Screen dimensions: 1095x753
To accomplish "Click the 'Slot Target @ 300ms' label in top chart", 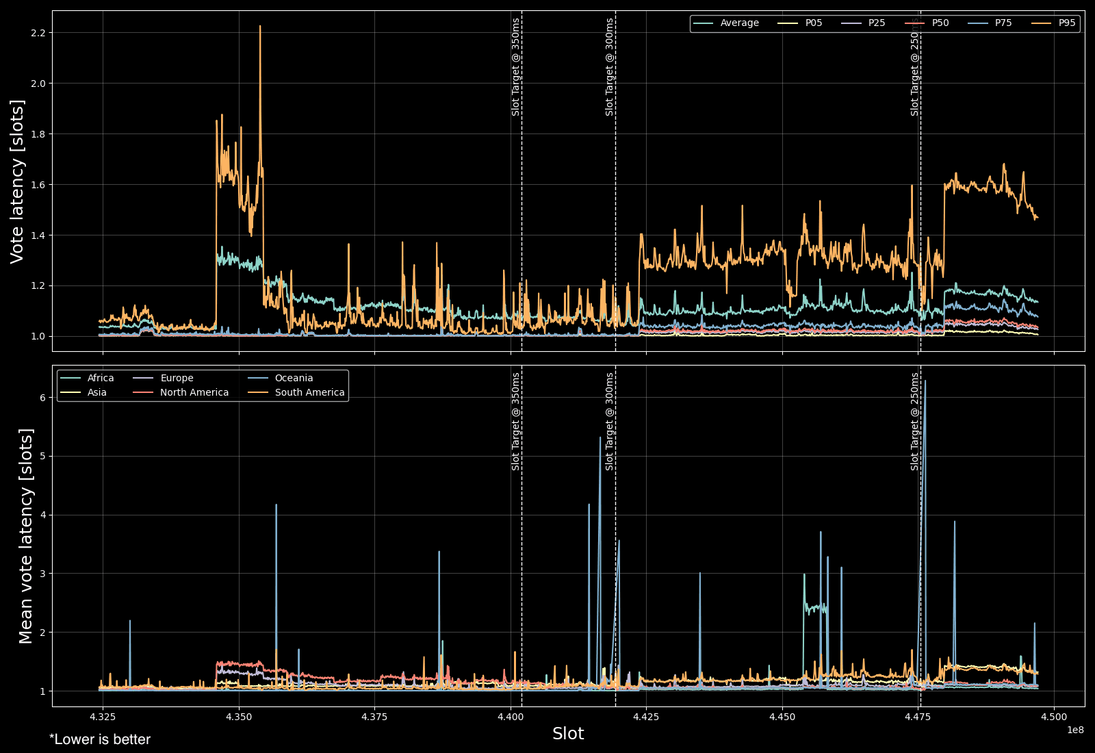I will click(x=609, y=66).
